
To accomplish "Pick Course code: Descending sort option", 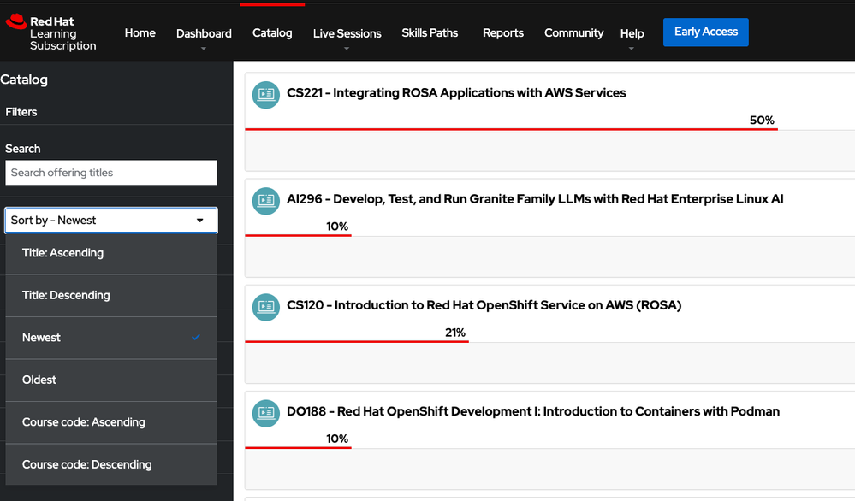I will point(111,464).
